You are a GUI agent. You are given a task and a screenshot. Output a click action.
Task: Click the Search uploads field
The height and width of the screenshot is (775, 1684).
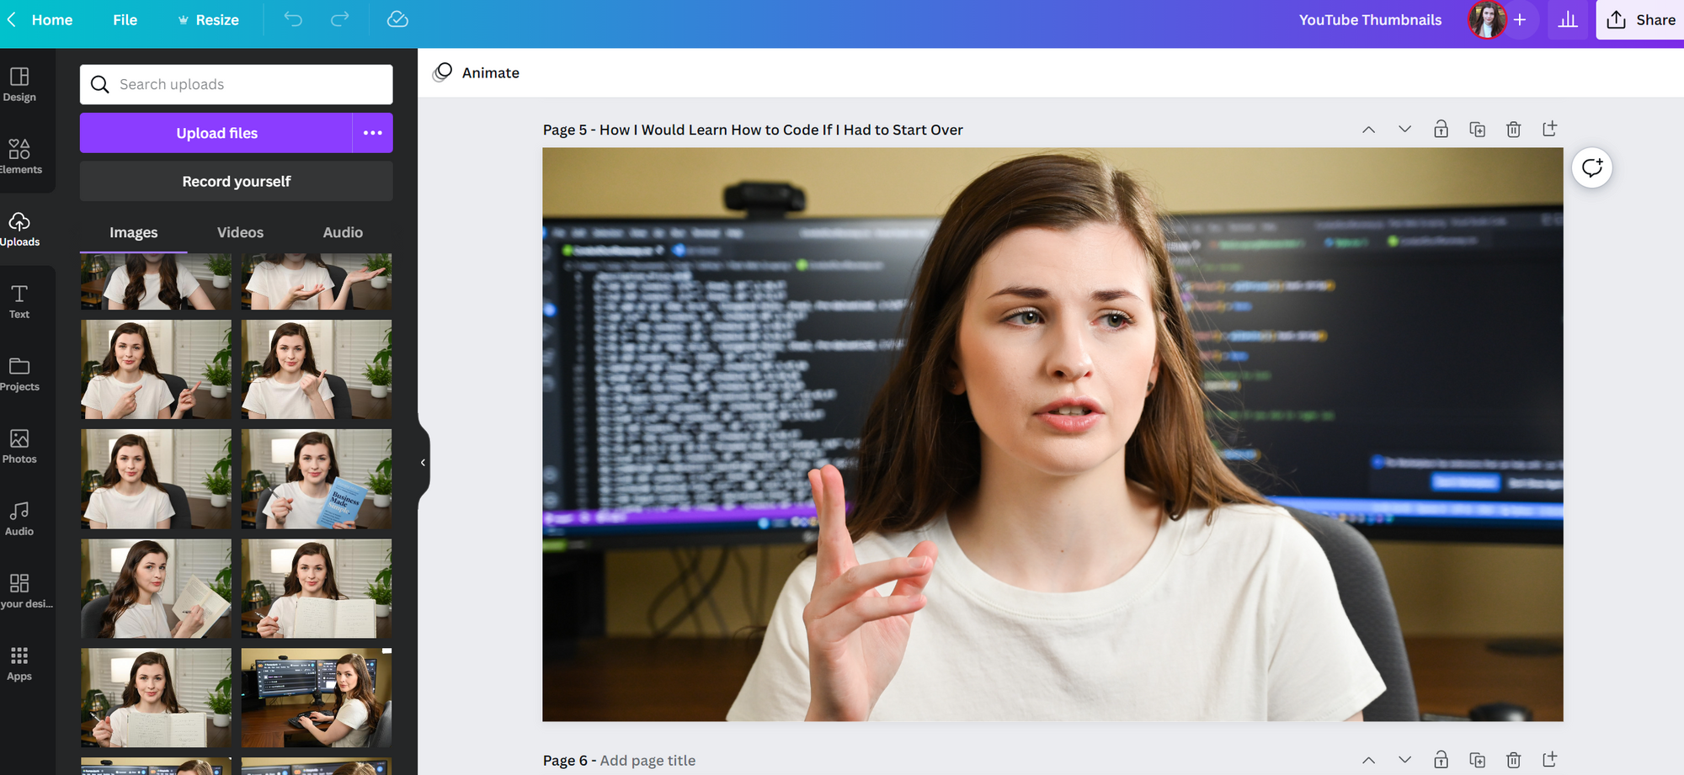237,84
